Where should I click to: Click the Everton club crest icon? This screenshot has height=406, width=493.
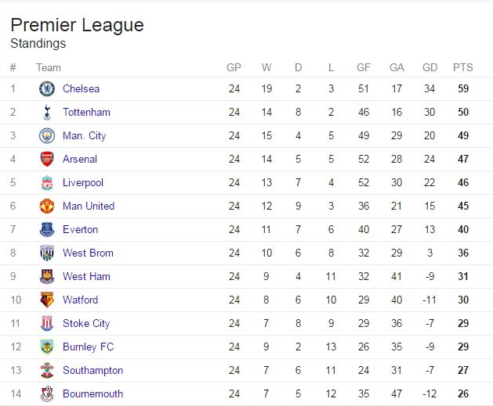point(47,229)
